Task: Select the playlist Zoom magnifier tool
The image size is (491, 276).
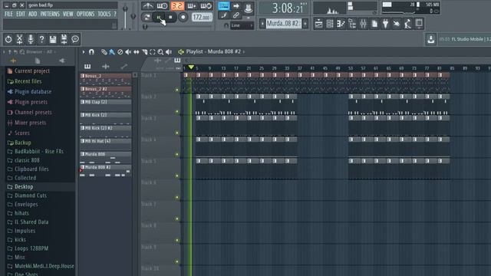Action: (160, 51)
